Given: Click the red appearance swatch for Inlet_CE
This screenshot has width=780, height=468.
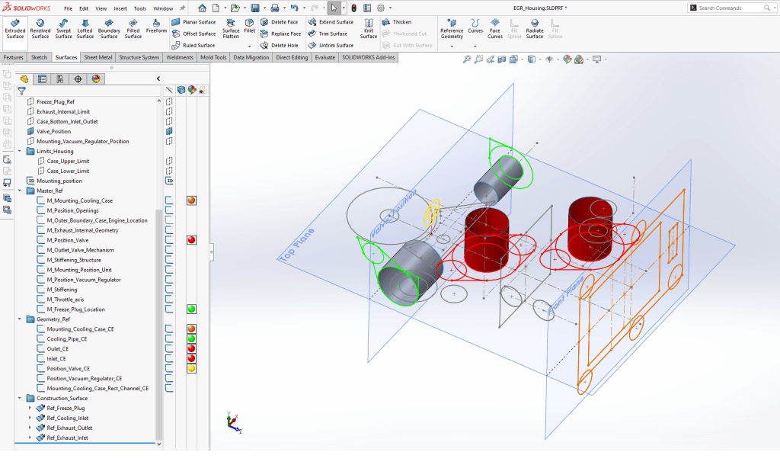Looking at the screenshot, I should pos(192,358).
